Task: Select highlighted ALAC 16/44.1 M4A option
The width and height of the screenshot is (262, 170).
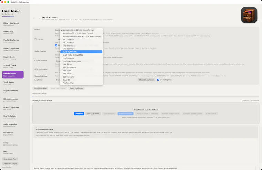Action: click(x=81, y=52)
